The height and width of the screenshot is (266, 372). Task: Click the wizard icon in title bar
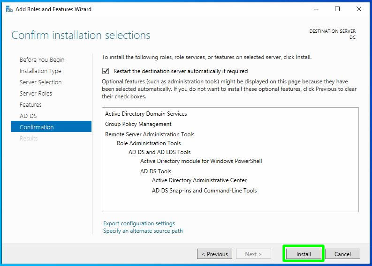tap(9, 9)
